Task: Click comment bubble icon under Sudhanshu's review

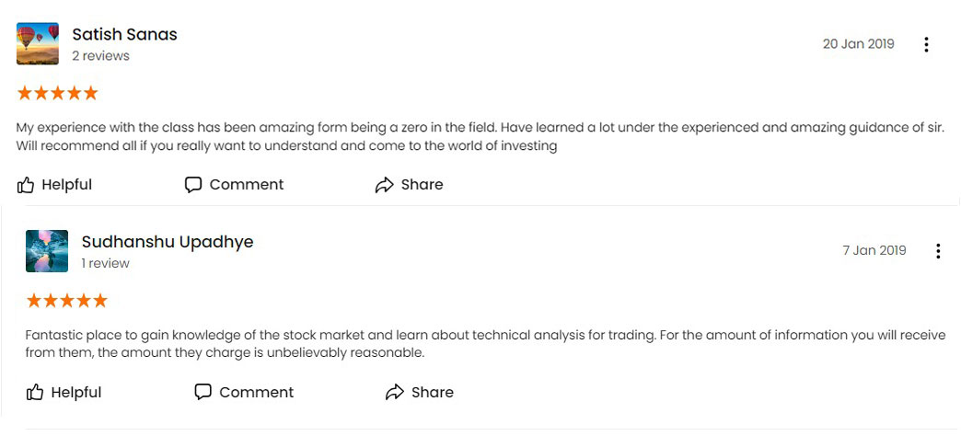Action: coord(203,392)
